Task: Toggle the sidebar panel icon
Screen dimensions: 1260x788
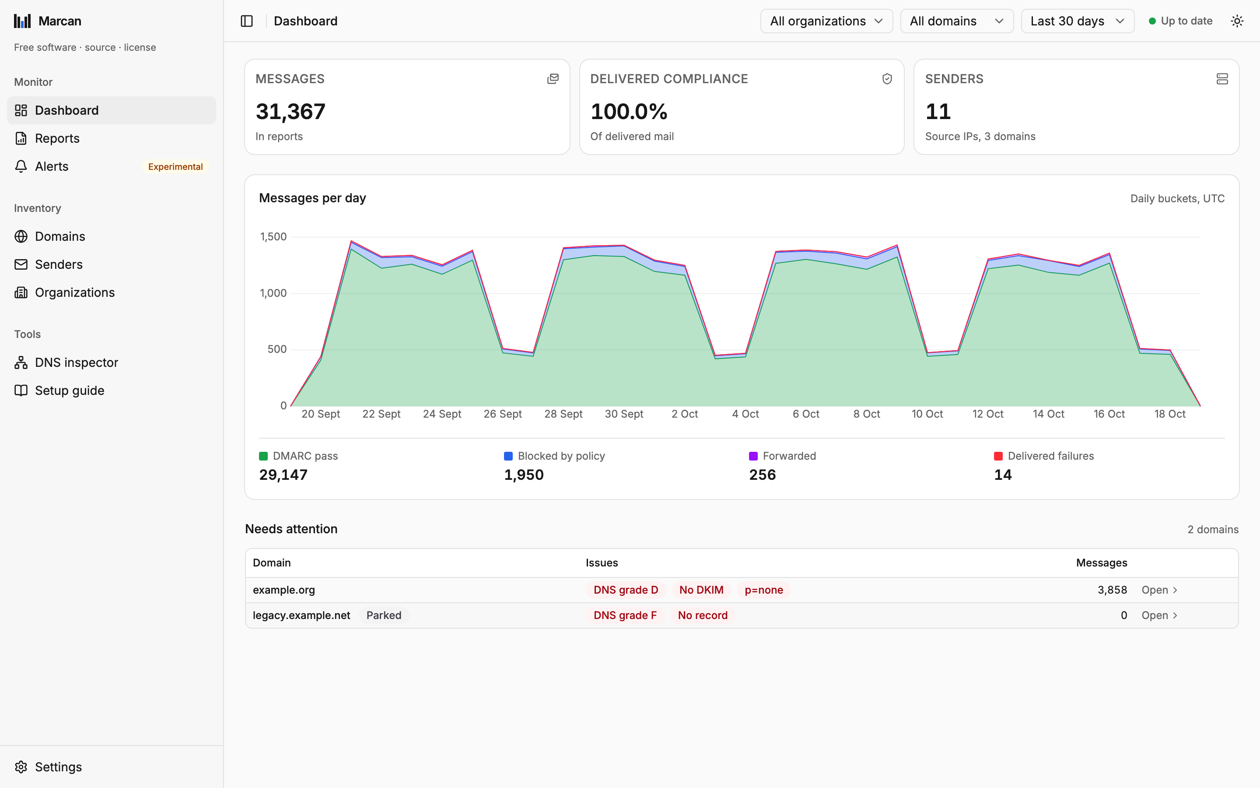Action: pos(247,21)
